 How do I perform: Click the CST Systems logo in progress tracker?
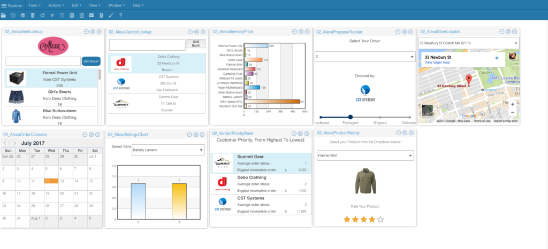pos(365,93)
